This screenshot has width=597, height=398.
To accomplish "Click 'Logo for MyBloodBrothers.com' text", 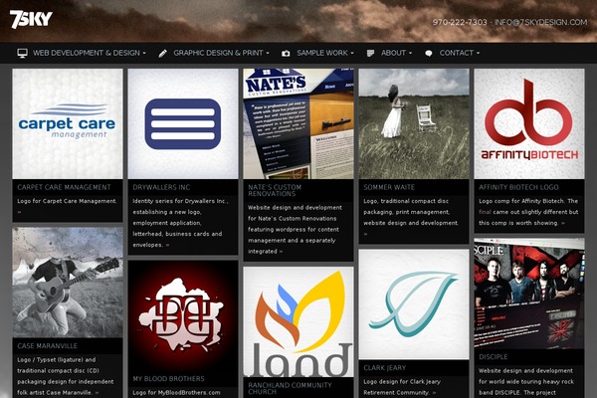I will 176,393.
